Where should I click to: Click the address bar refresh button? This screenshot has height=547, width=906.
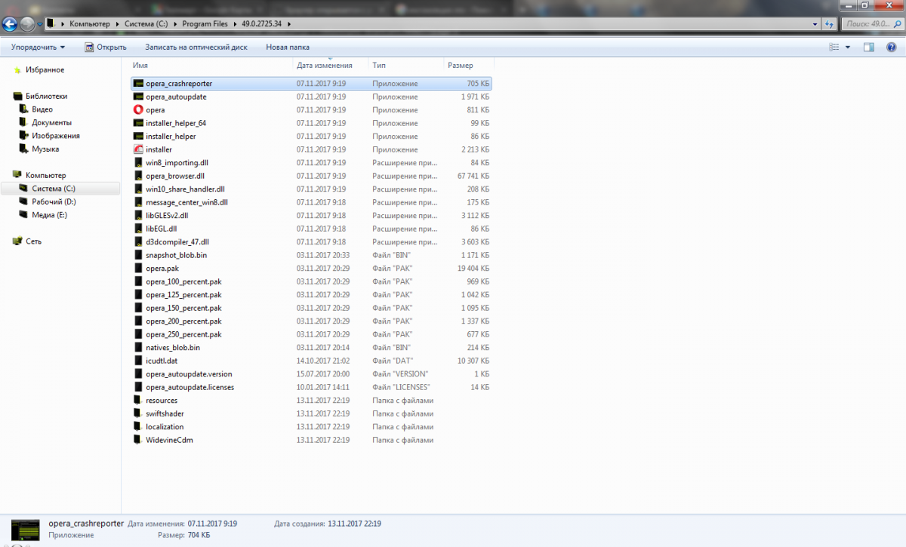(830, 24)
